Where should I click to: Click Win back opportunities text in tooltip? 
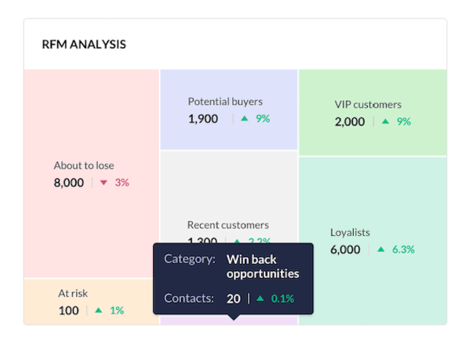point(263,266)
